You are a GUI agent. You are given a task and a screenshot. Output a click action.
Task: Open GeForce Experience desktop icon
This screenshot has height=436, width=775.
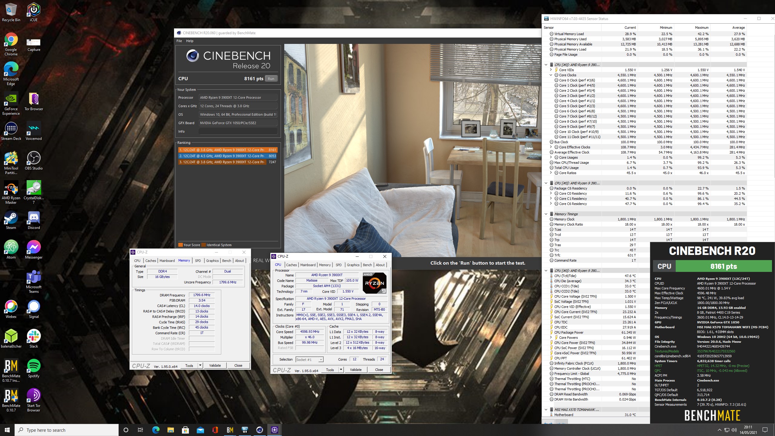click(x=11, y=104)
